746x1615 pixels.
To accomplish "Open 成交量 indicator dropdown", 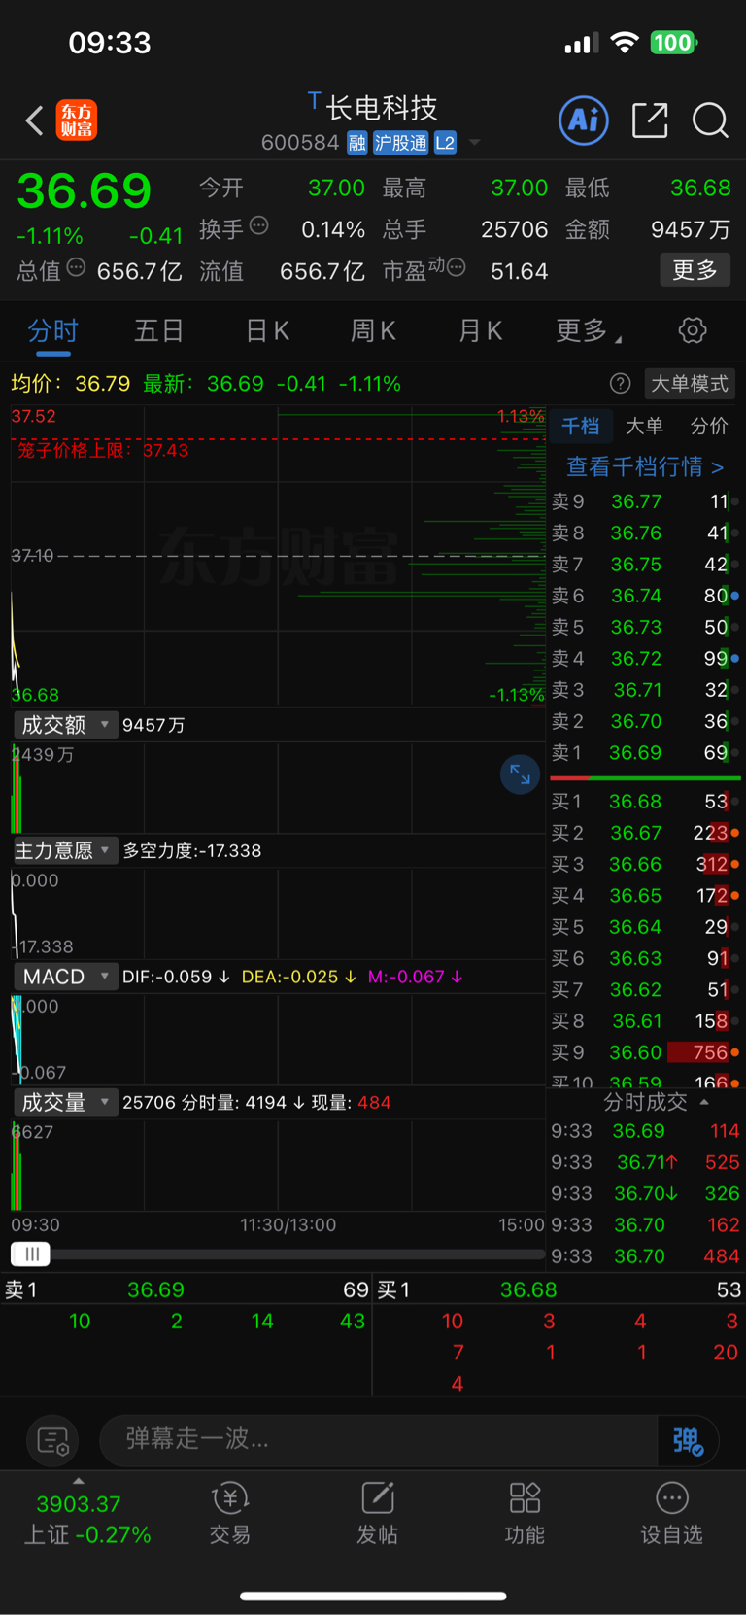I will [x=65, y=1102].
